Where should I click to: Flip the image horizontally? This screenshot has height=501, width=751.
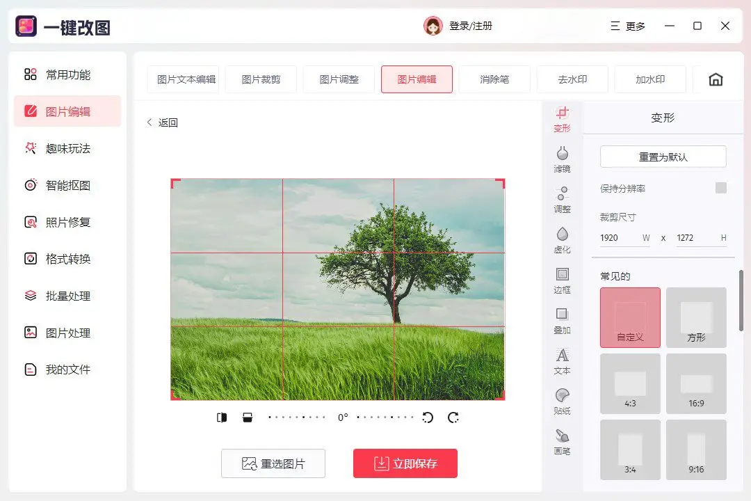(x=221, y=417)
